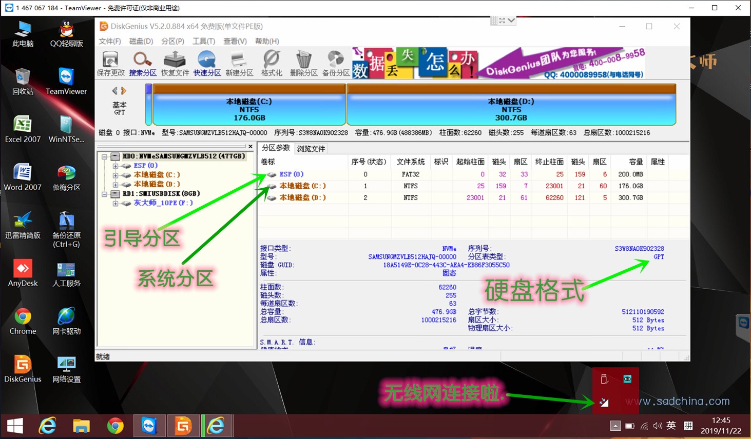Open the 迅雷精简版 desktop shortcut
The width and height of the screenshot is (751, 439).
tap(23, 225)
